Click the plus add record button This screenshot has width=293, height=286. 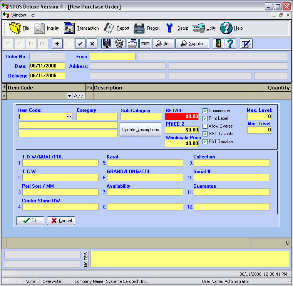point(57,44)
